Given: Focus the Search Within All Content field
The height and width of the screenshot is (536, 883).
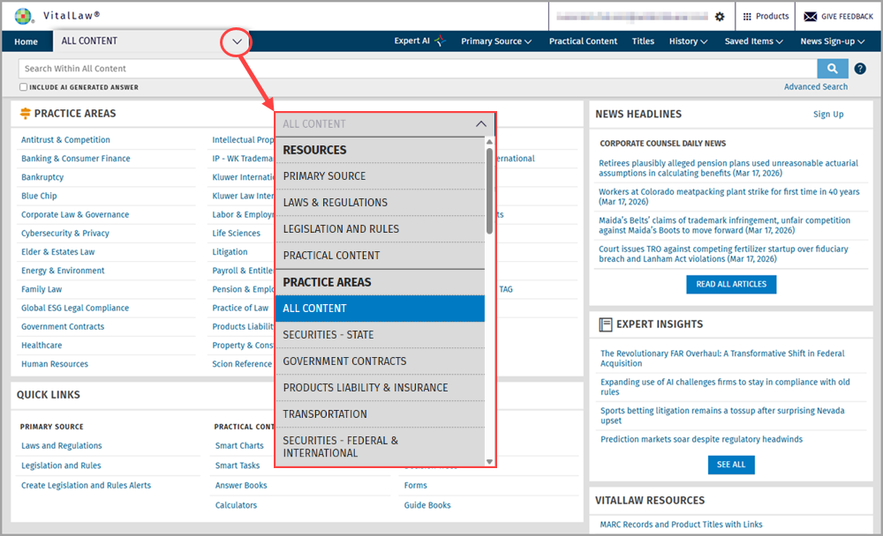Looking at the screenshot, I should tap(418, 69).
